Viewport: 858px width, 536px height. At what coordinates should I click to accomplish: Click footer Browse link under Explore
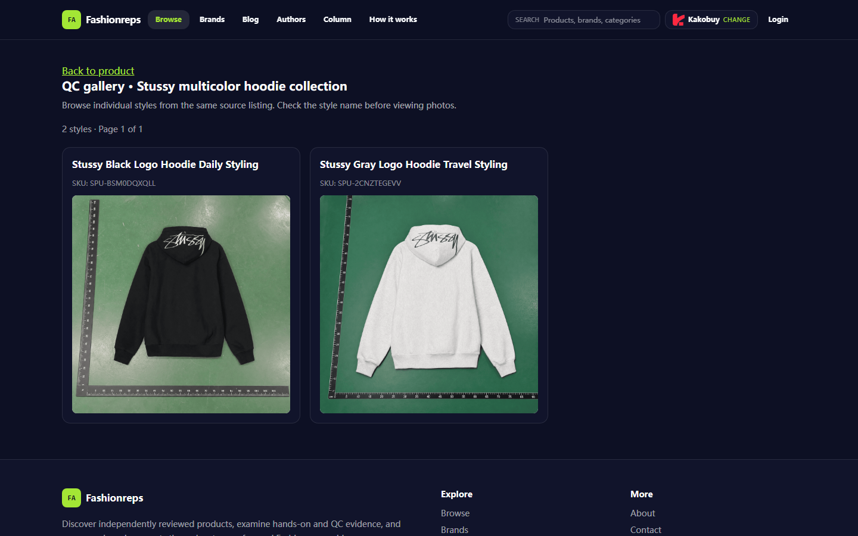click(x=455, y=513)
